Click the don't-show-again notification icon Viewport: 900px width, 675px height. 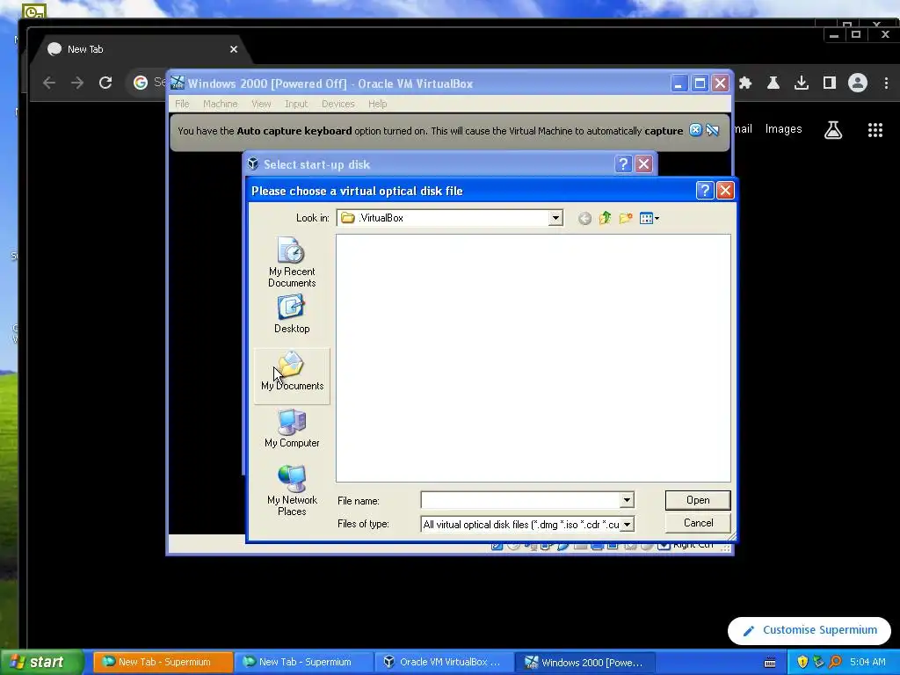[x=712, y=130]
